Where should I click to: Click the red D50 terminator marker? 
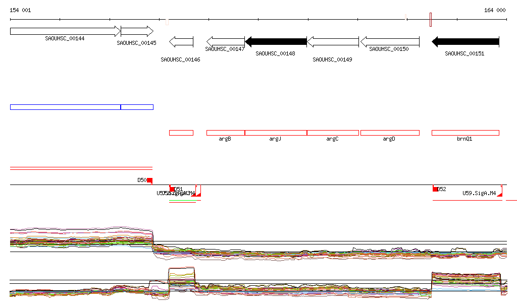point(149,180)
